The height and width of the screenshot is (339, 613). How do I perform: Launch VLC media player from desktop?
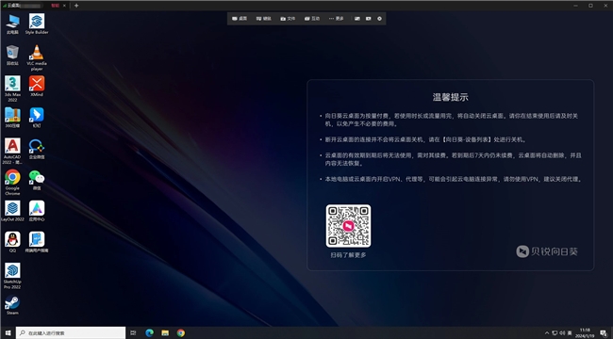(37, 57)
